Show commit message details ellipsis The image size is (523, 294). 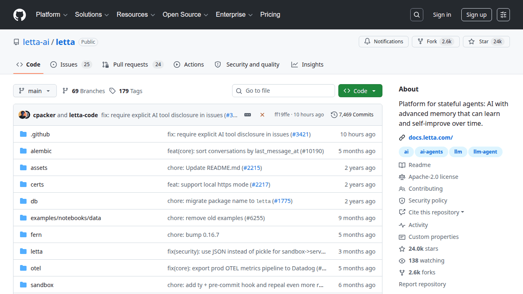(x=248, y=115)
